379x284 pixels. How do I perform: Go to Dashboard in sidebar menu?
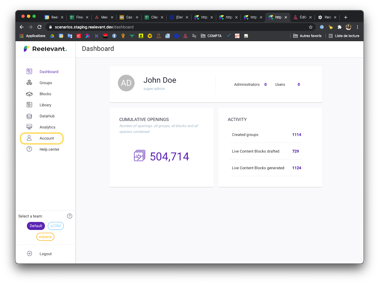coord(49,72)
